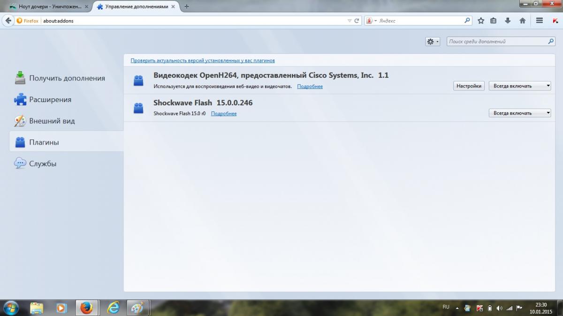Open 'Подробнее' link for OpenH264 codec
This screenshot has width=563, height=316.
(310, 87)
